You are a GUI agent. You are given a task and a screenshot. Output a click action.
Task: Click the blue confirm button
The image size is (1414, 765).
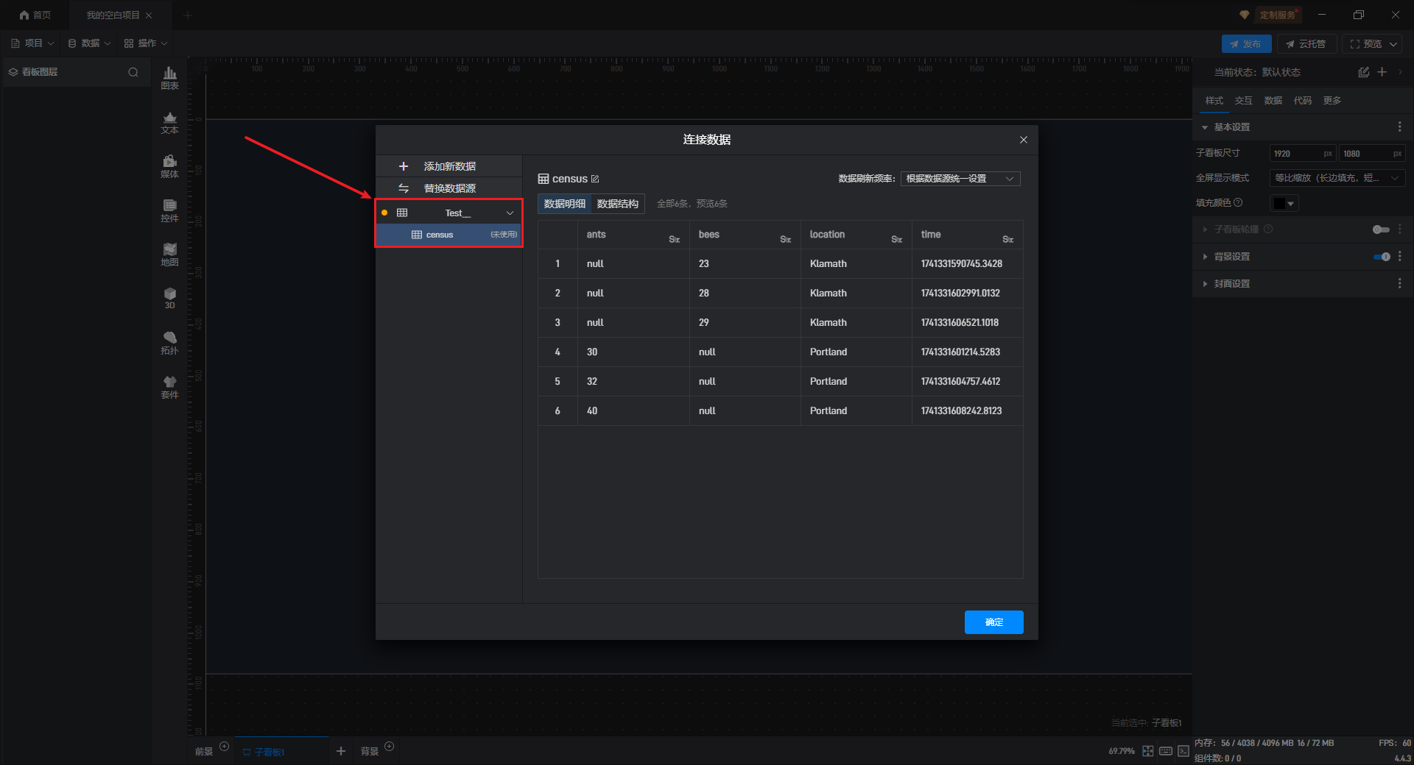point(993,622)
